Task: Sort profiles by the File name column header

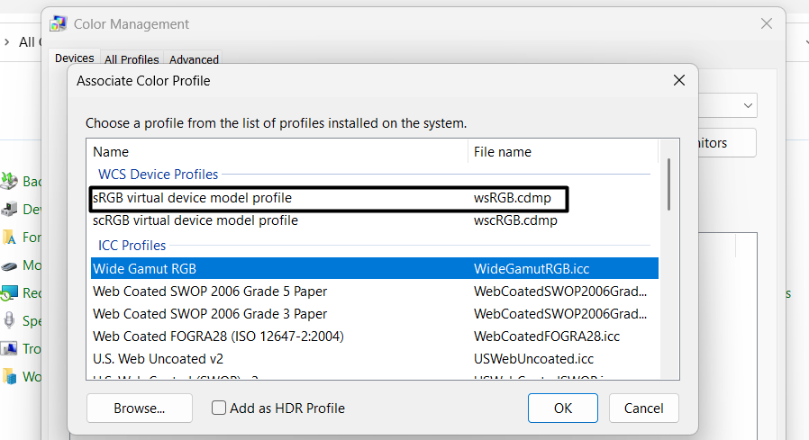Action: point(502,152)
